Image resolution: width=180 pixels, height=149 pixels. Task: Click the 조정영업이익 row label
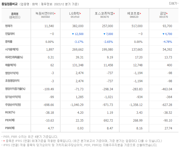[12, 81]
